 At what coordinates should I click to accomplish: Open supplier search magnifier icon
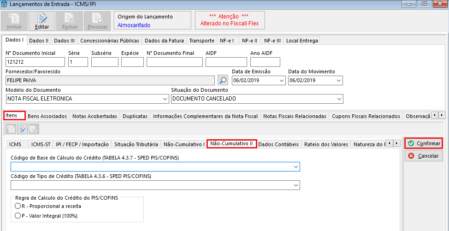tap(223, 80)
